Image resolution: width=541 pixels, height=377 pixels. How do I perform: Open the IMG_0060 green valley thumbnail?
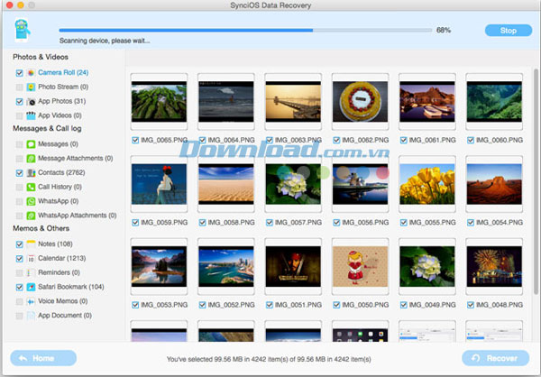tap(494, 102)
